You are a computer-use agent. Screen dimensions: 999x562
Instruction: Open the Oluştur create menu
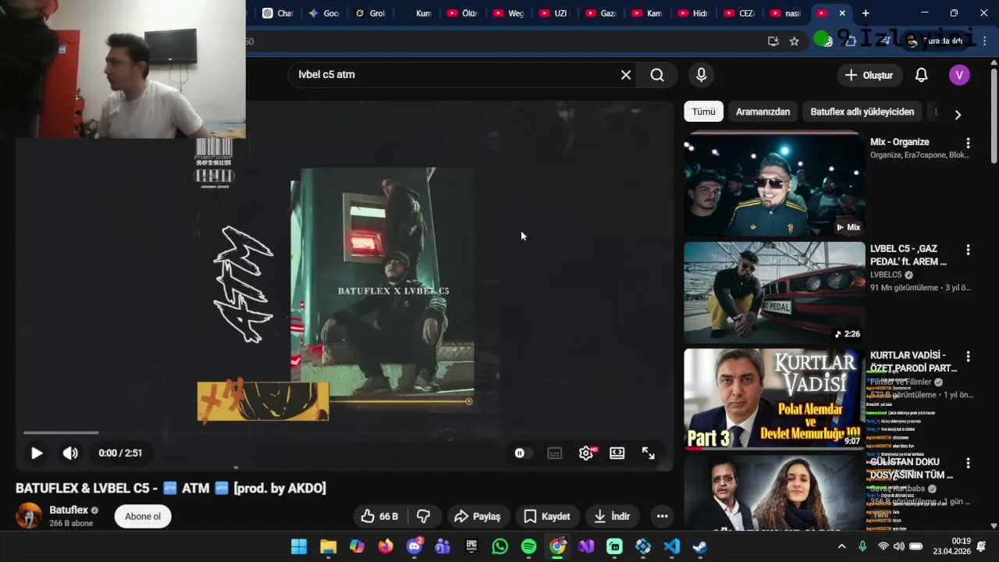[869, 75]
